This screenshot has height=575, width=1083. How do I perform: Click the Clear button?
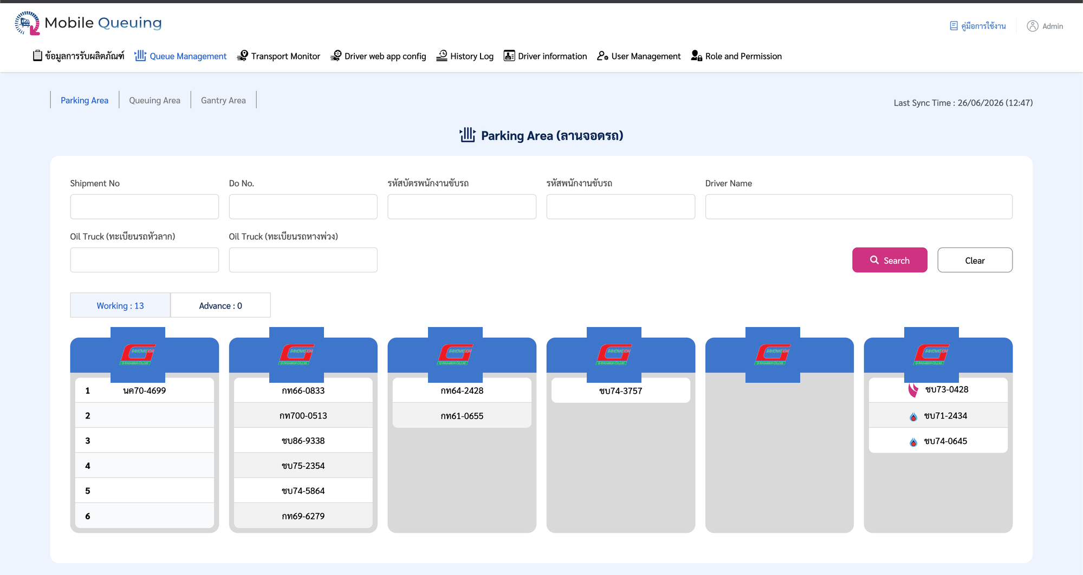click(975, 260)
